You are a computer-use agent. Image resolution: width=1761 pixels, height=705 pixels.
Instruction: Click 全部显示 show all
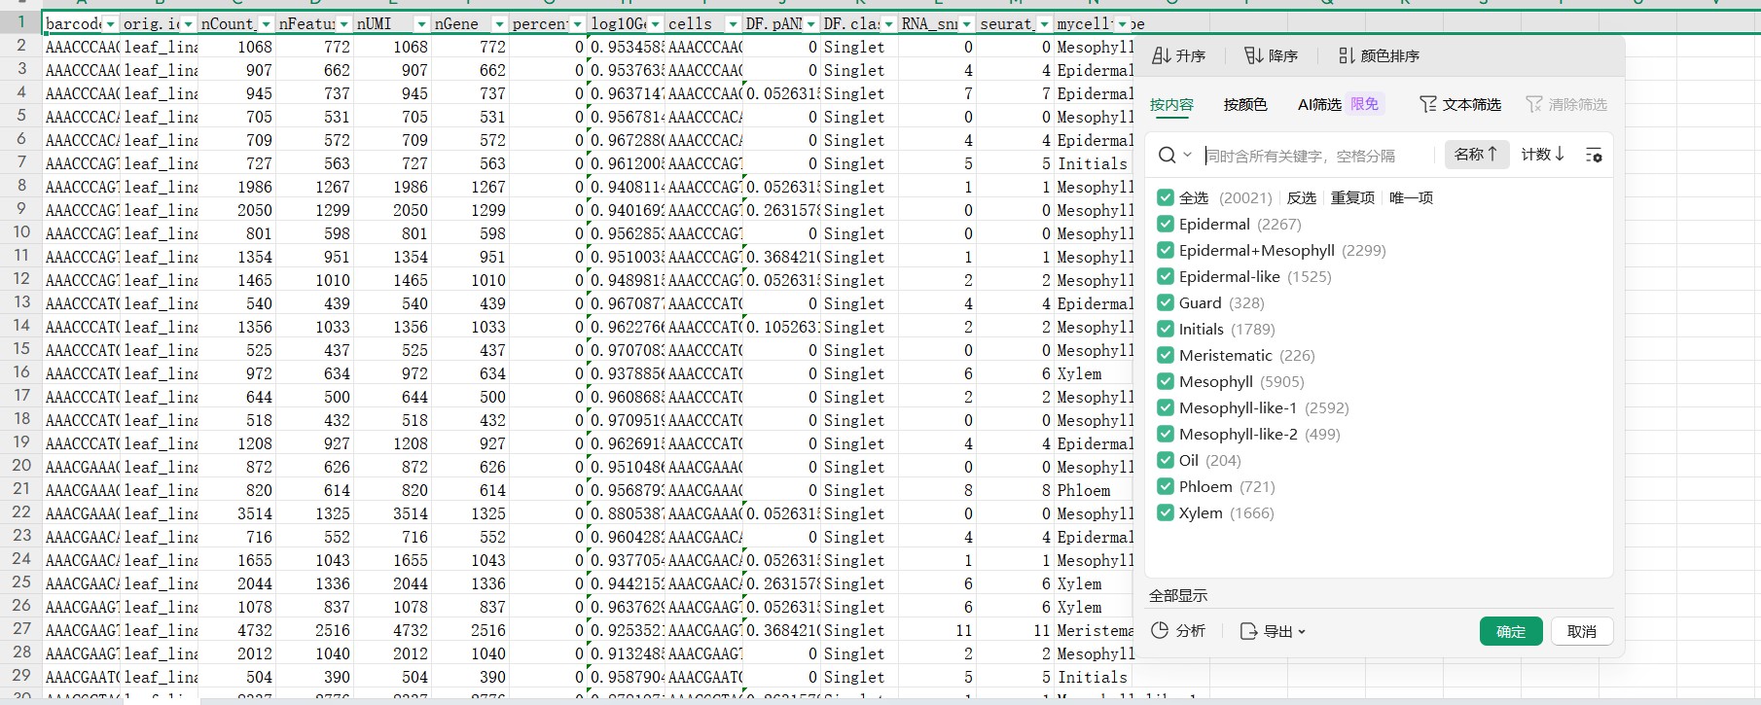pos(1177,595)
